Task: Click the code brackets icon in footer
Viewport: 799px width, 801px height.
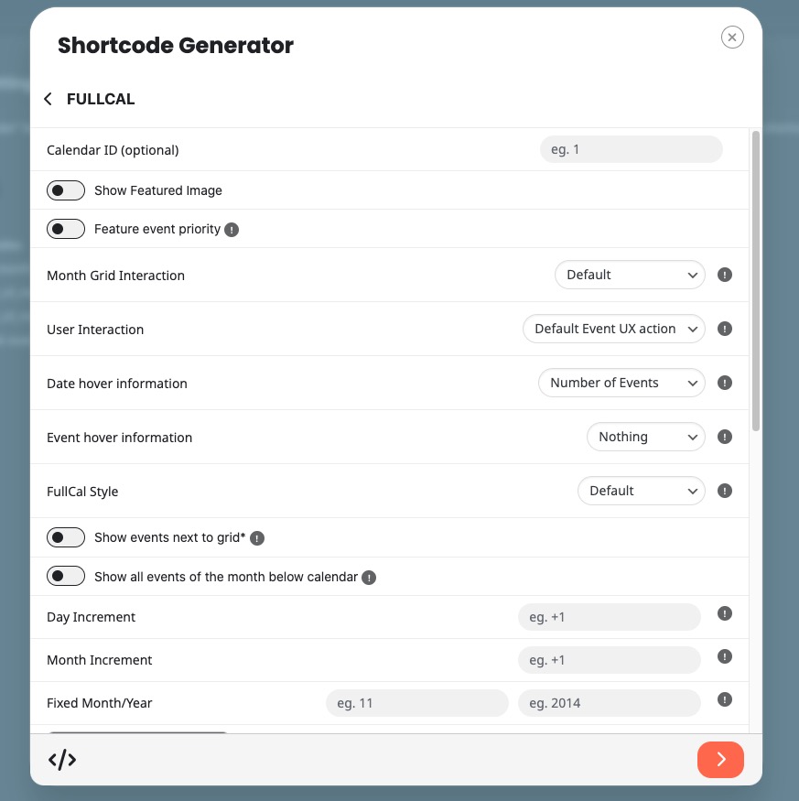Action: tap(62, 759)
